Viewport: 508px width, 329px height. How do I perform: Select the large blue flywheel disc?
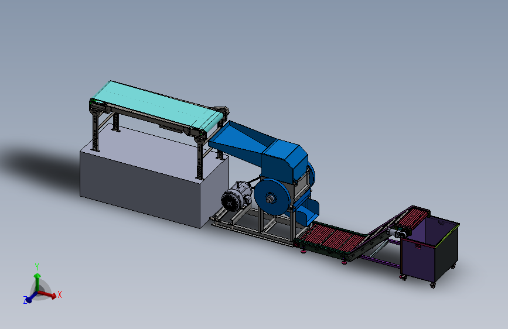click(272, 197)
